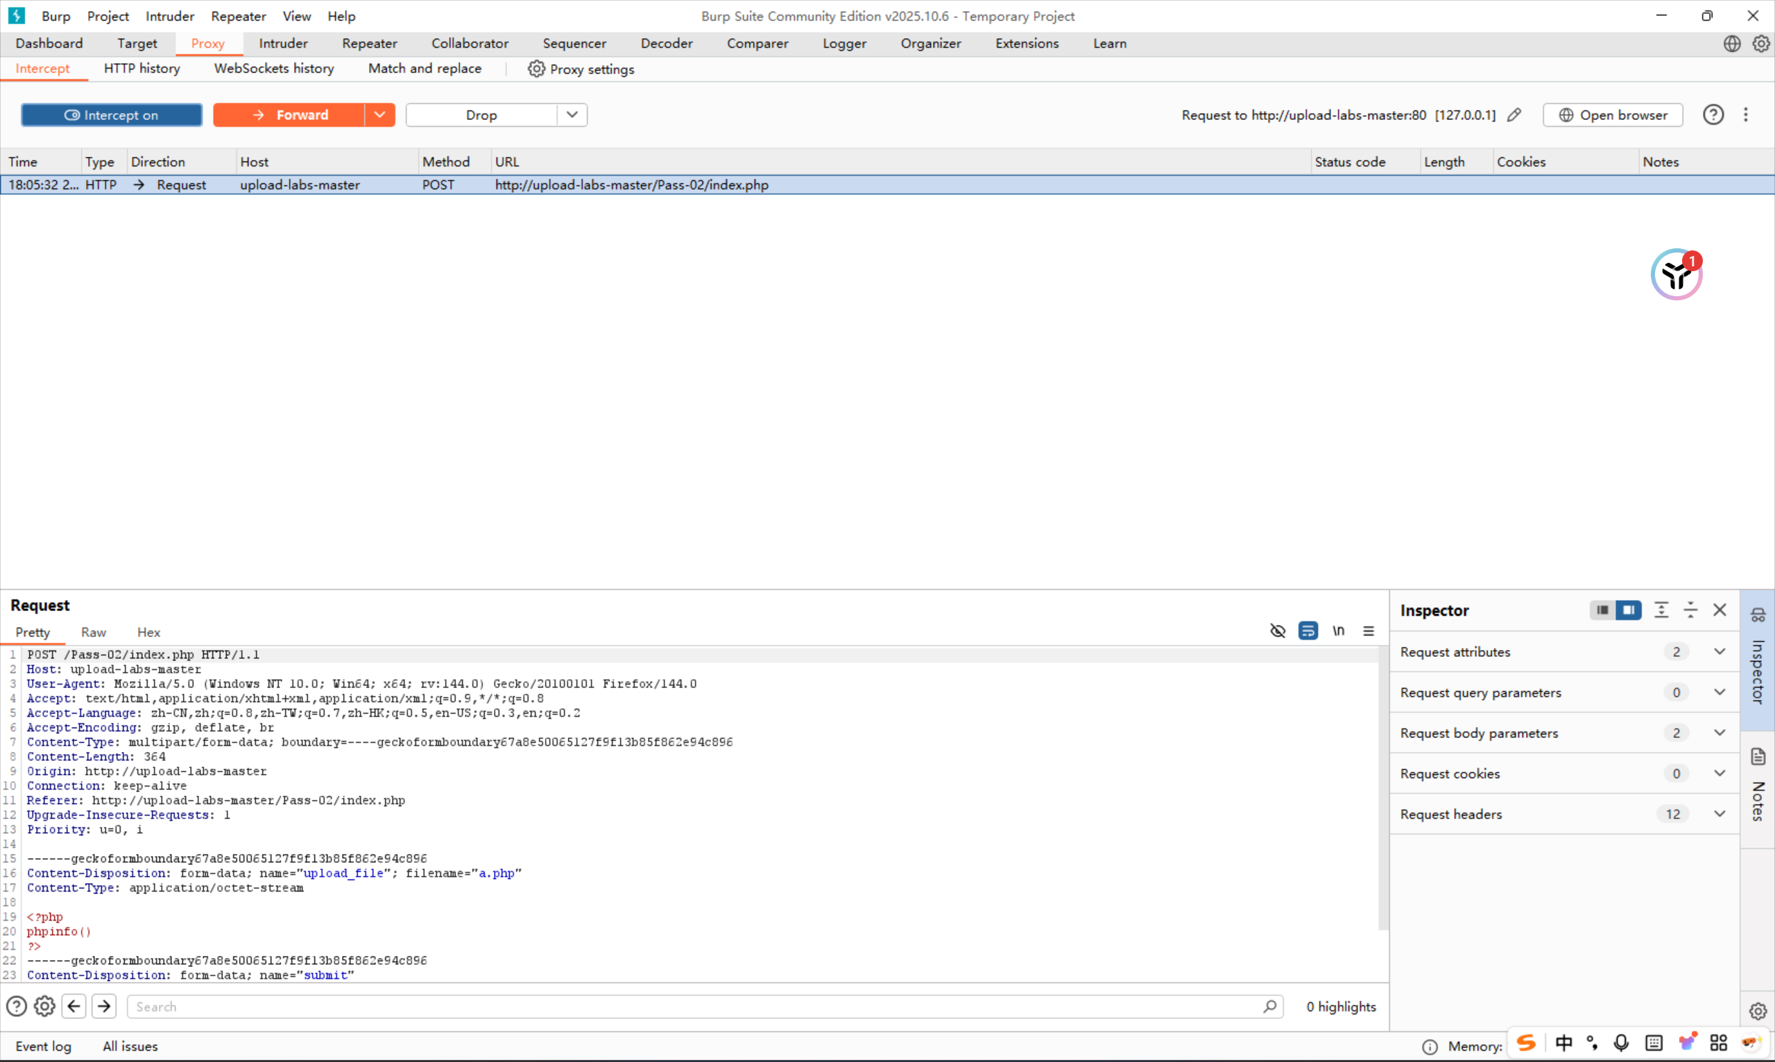Image resolution: width=1775 pixels, height=1062 pixels.
Task: Switch to the HTTP history tab
Action: pos(142,69)
